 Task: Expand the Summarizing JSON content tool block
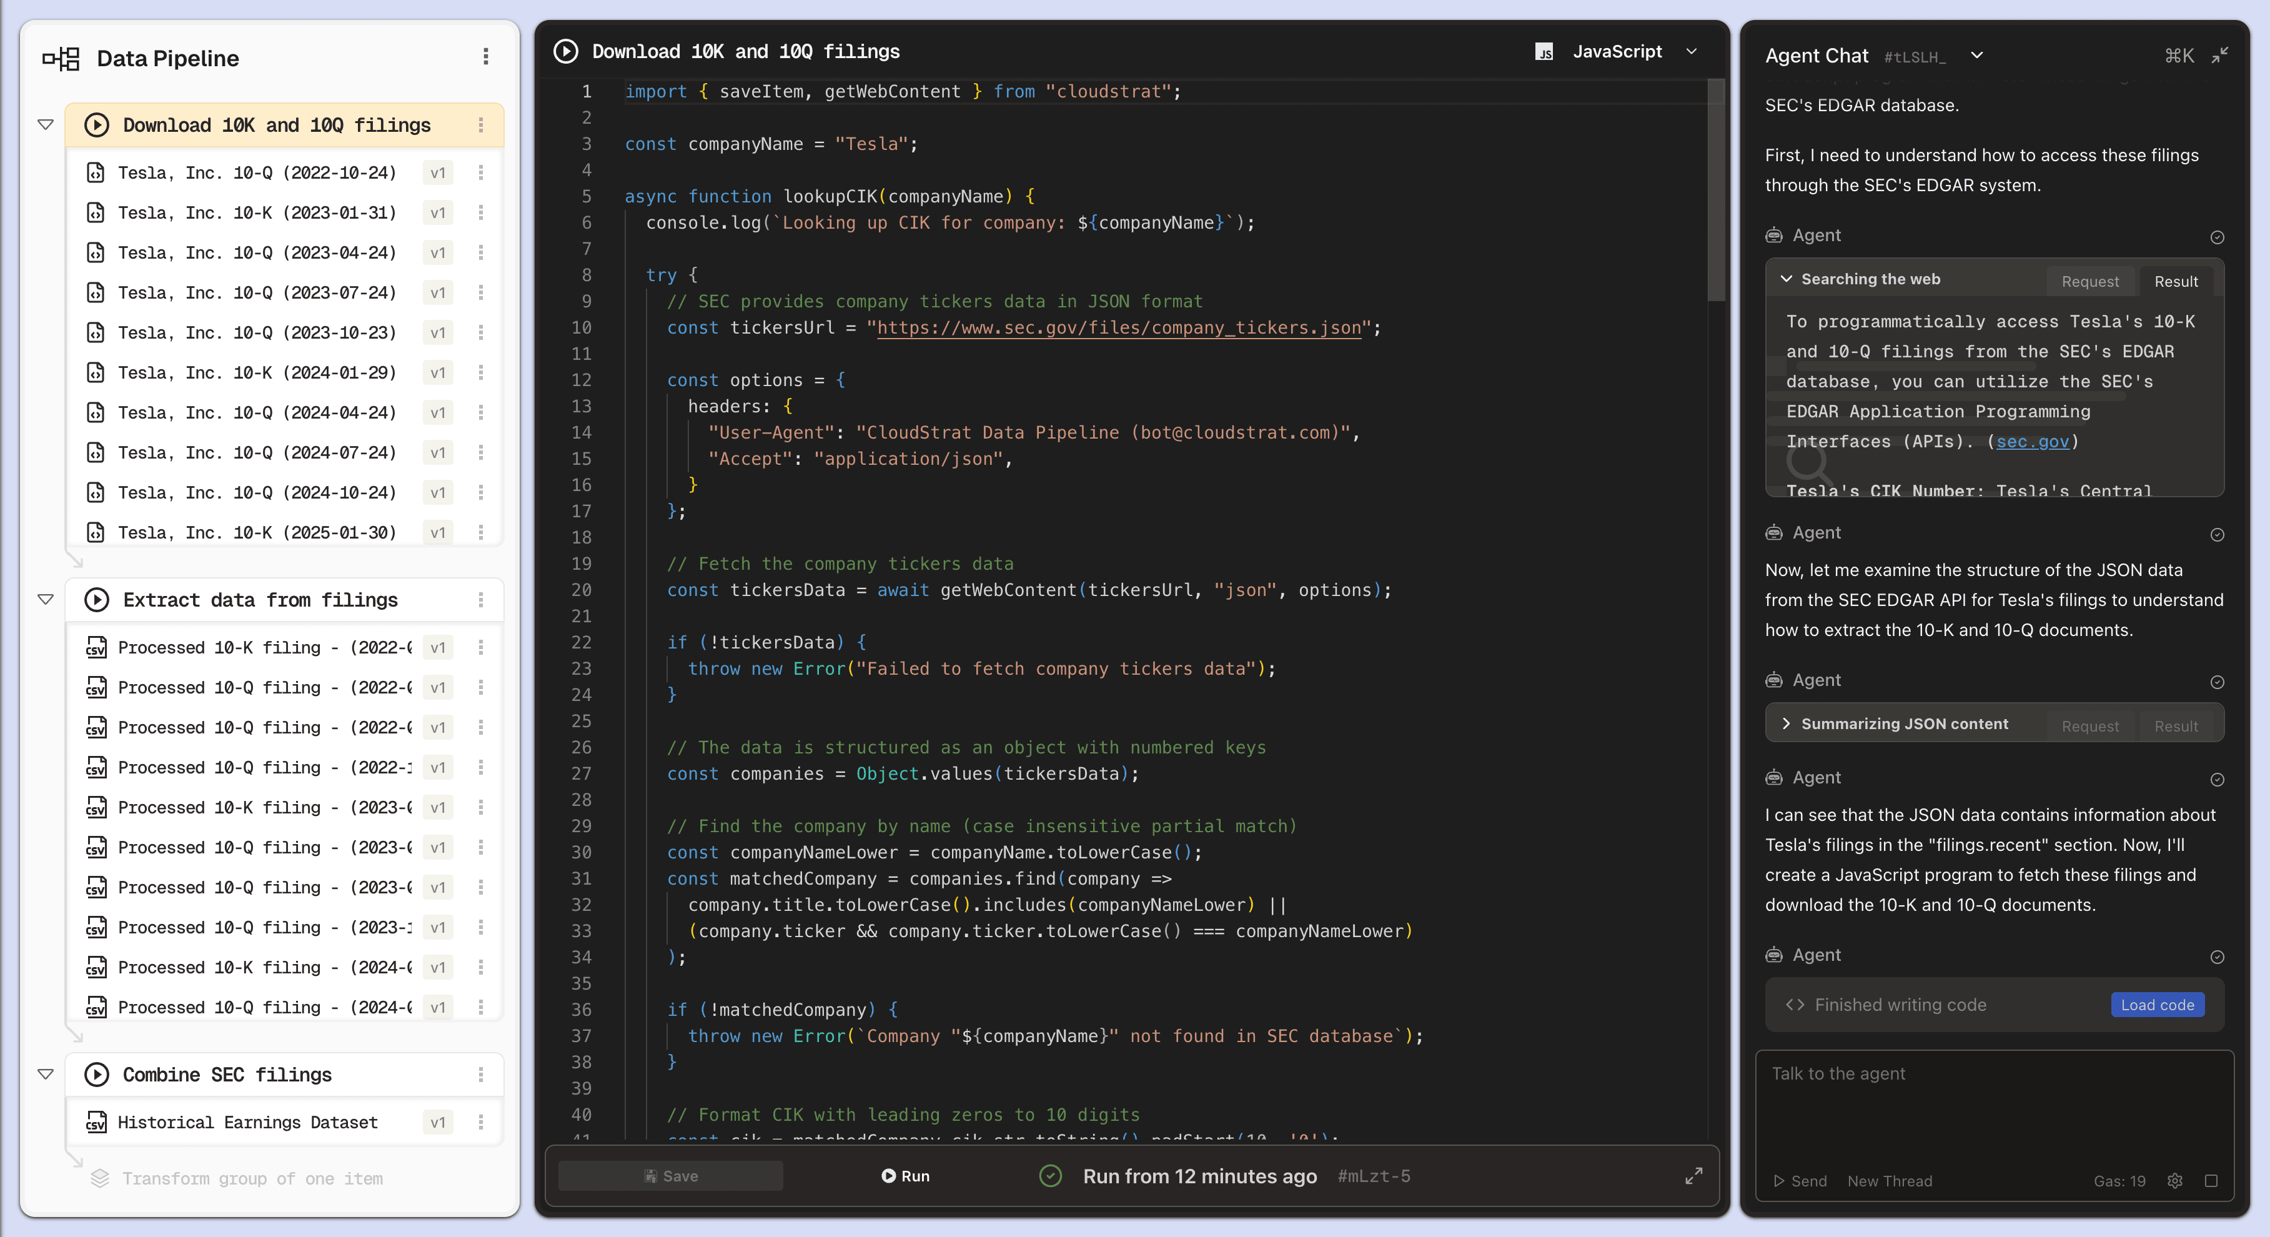pos(1787,723)
